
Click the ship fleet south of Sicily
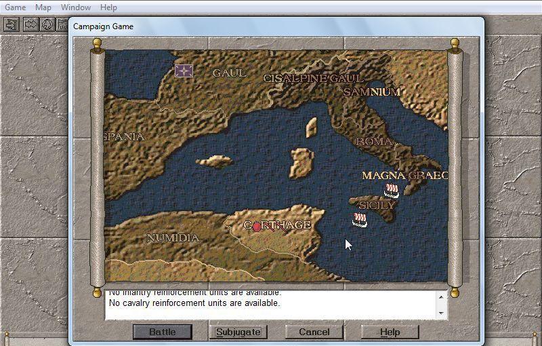[x=360, y=219]
